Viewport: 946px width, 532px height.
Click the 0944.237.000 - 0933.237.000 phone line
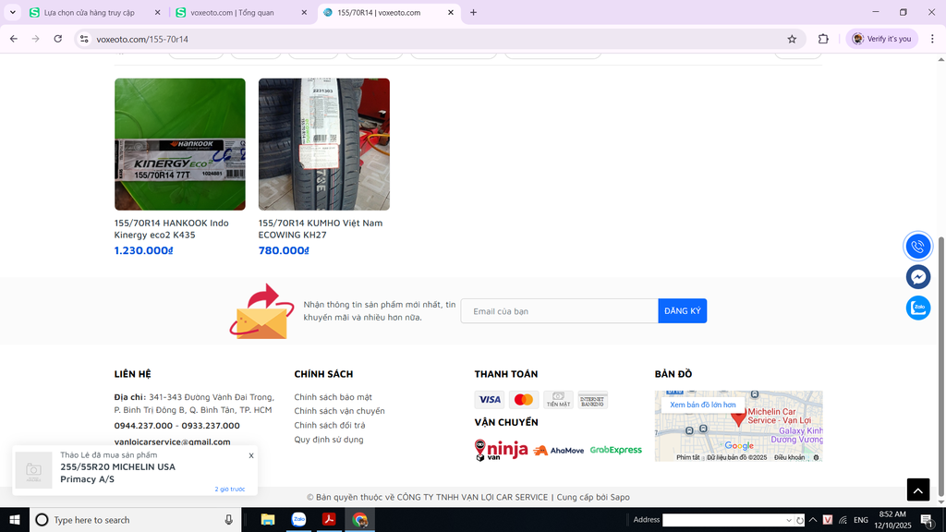(176, 425)
